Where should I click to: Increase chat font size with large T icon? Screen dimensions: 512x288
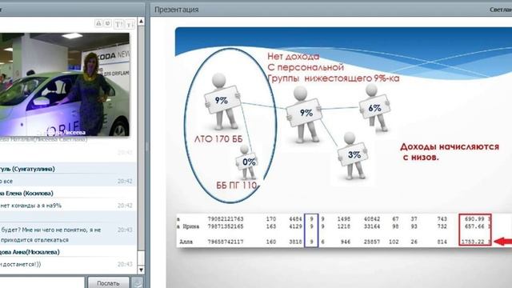click(x=119, y=24)
